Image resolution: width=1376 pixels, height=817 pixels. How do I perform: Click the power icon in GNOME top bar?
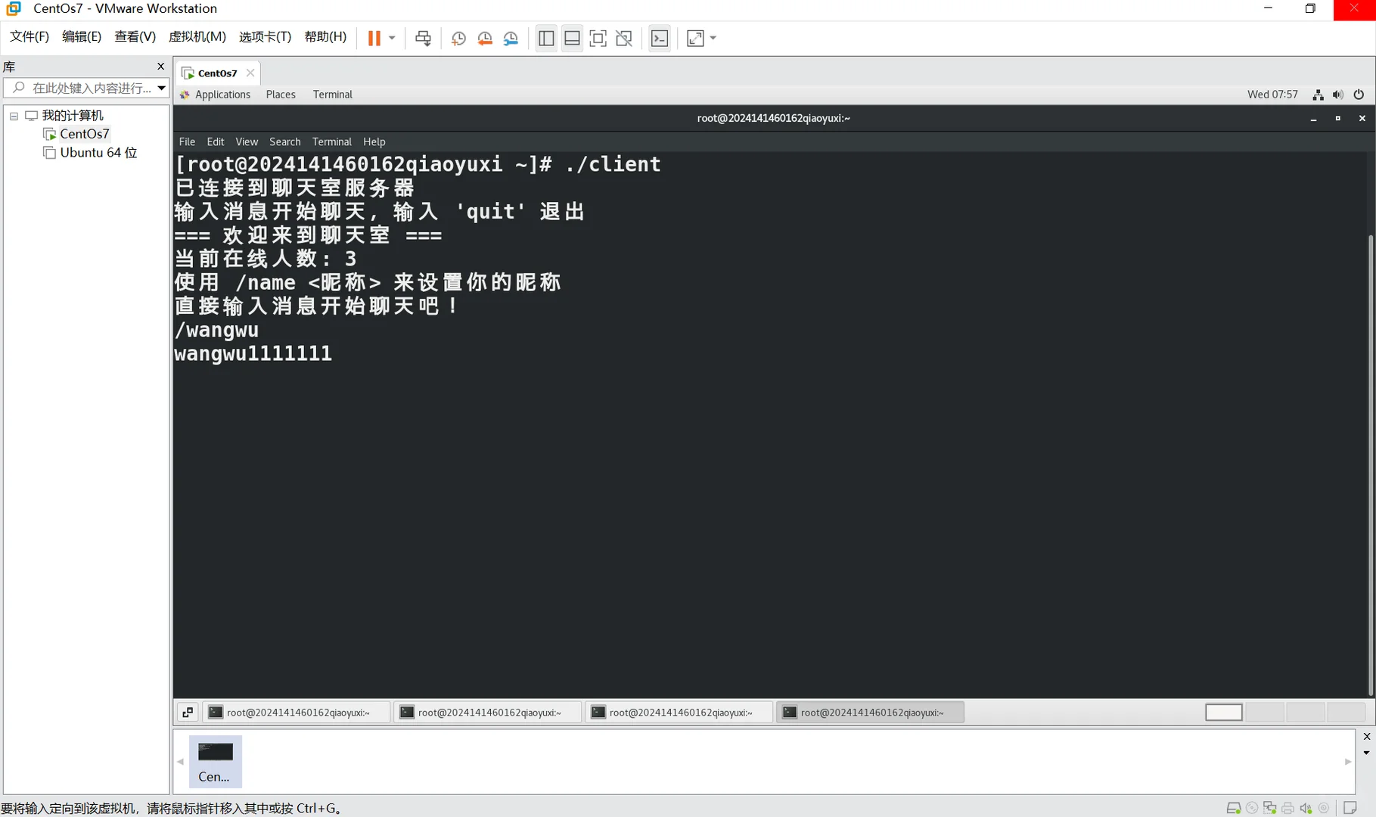1359,95
